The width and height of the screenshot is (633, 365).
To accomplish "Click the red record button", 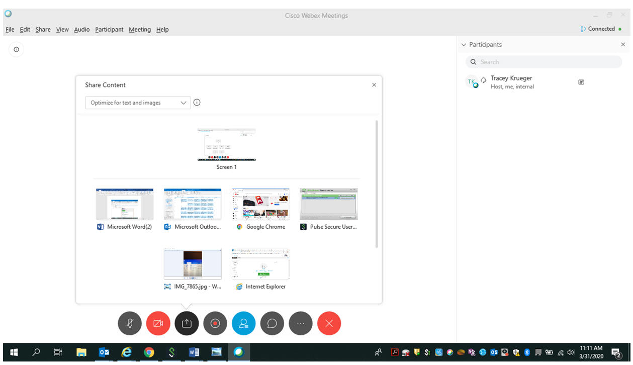I will click(215, 323).
